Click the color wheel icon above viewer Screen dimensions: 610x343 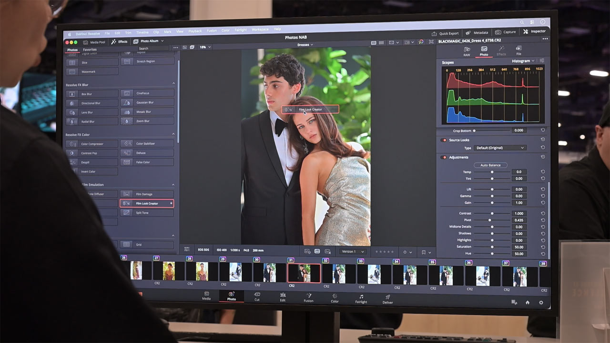(421, 42)
